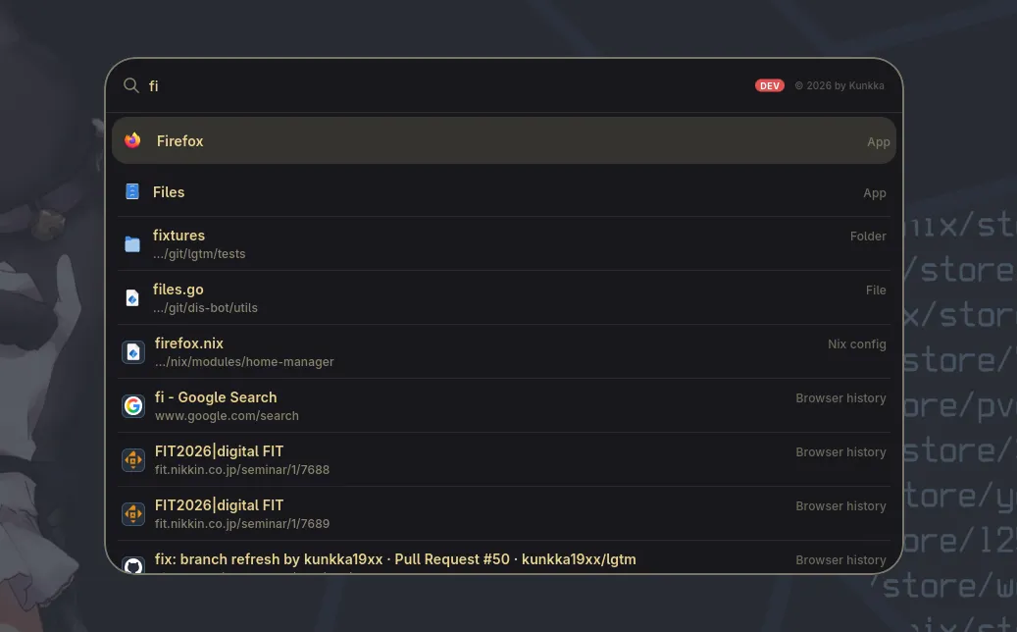Click Browser history label on seminar 7689 row
The width and height of the screenshot is (1017, 632).
coord(840,505)
